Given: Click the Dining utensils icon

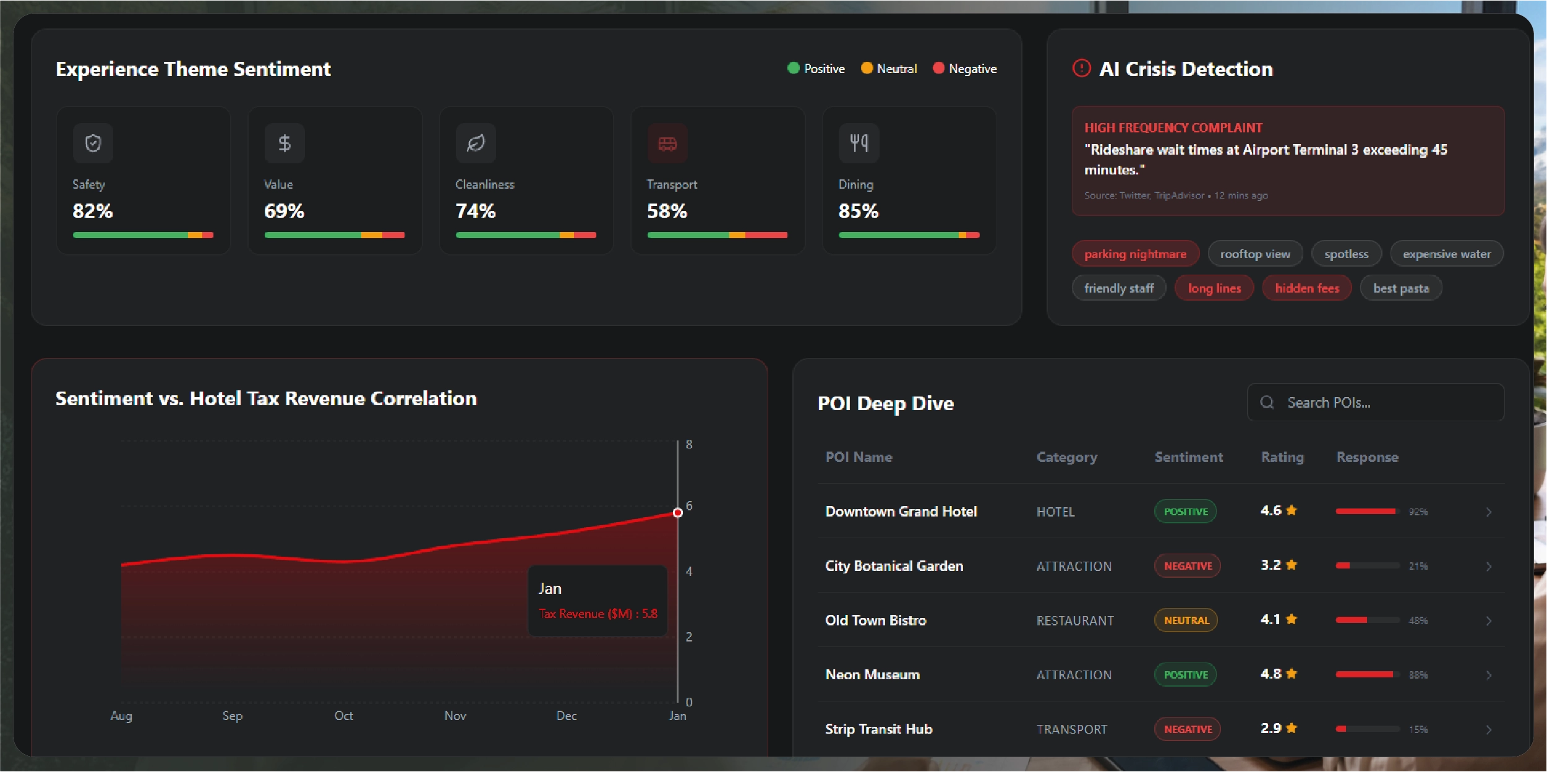Looking at the screenshot, I should tap(859, 144).
